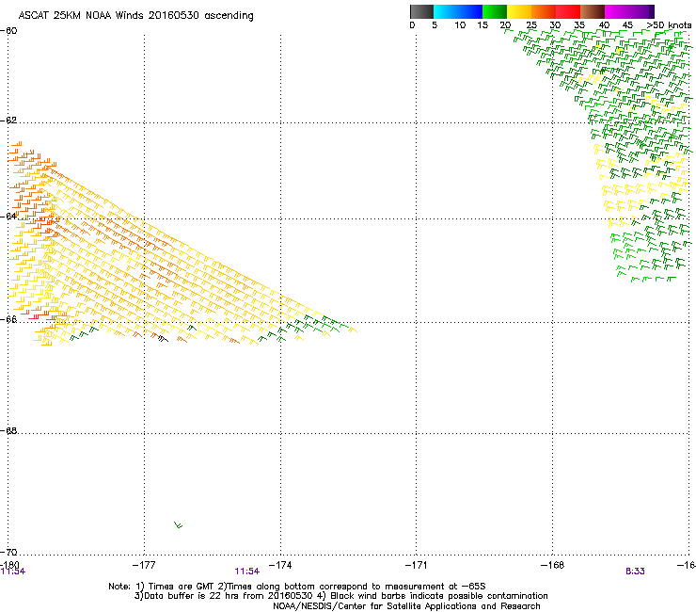Screen dimensions: 696x612
Task: Click the yellow segment of the color bar
Action: pyautogui.click(x=519, y=11)
